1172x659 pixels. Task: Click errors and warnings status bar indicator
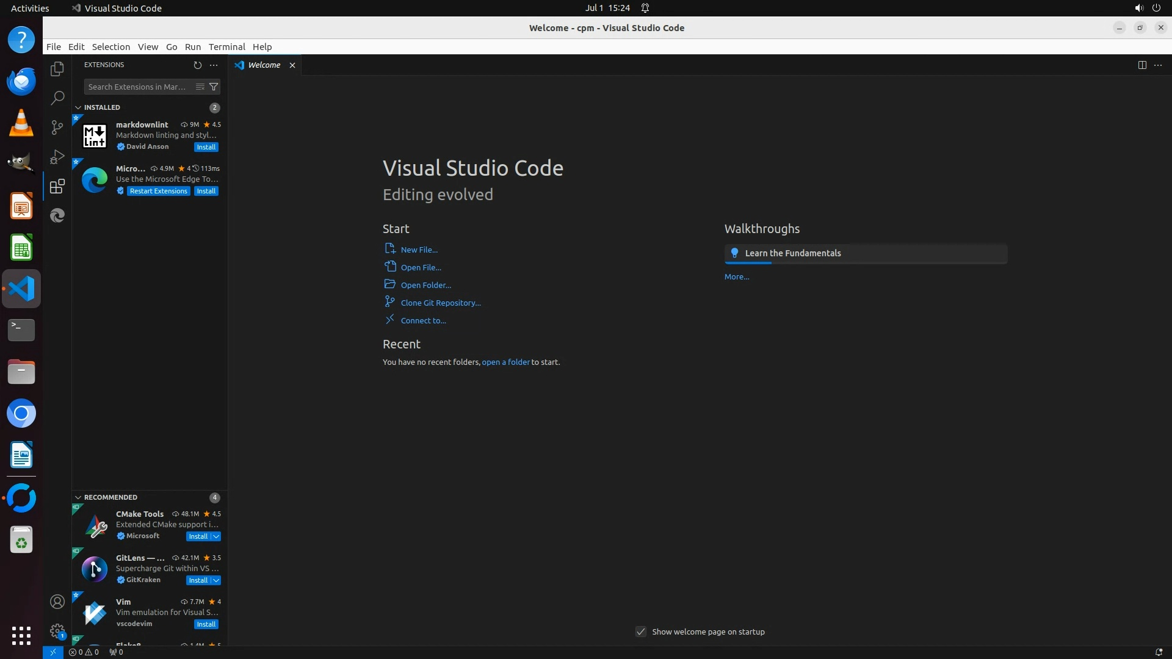point(84,652)
